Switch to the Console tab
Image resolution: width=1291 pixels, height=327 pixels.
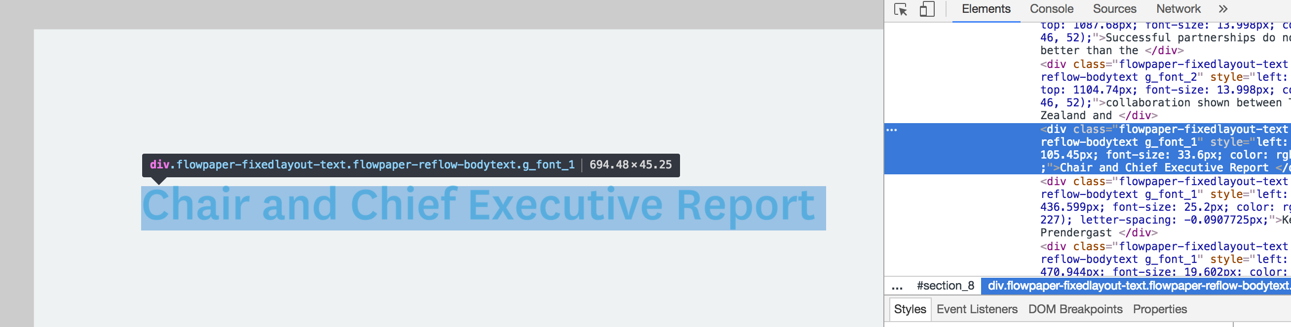tap(1052, 9)
